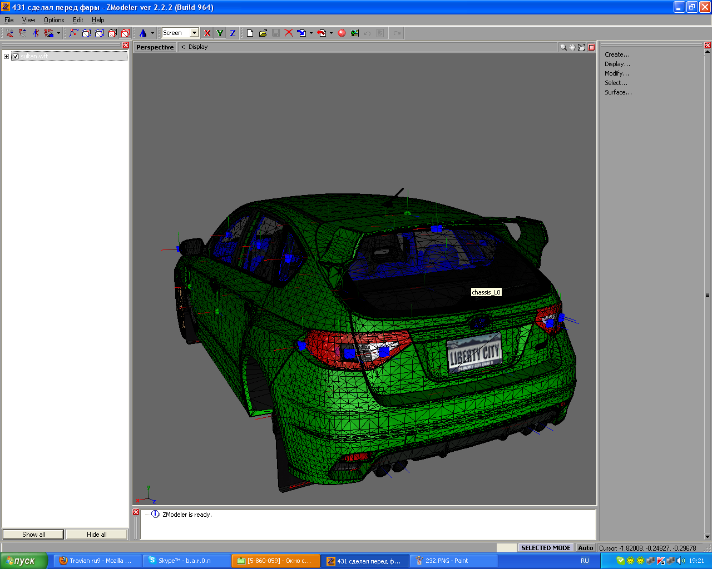Open the Options menu
Viewport: 712px width, 569px height.
(54, 20)
